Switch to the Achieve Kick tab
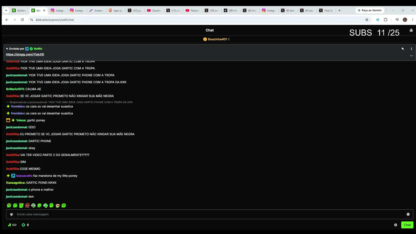416x234 pixels. pos(19,10)
